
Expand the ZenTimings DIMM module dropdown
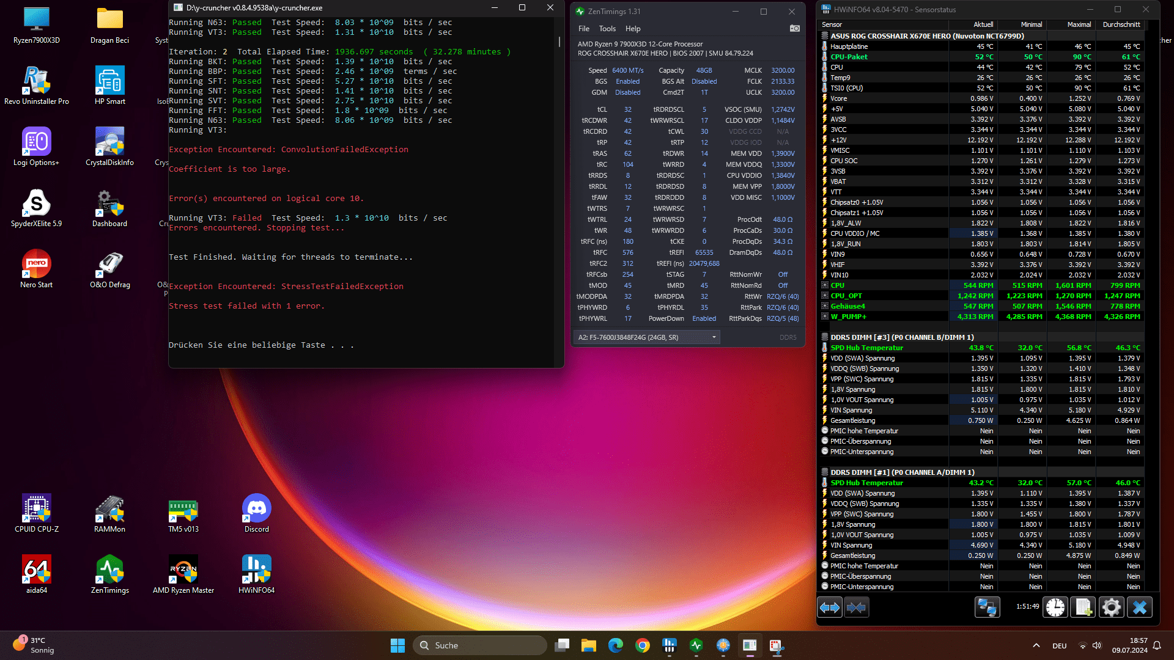[x=714, y=337]
